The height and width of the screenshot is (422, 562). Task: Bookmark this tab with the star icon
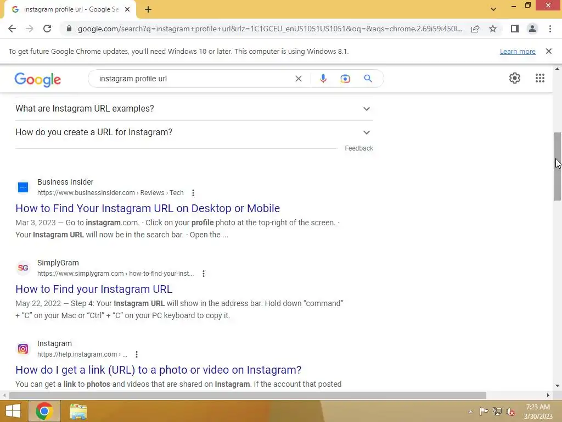[x=493, y=29]
